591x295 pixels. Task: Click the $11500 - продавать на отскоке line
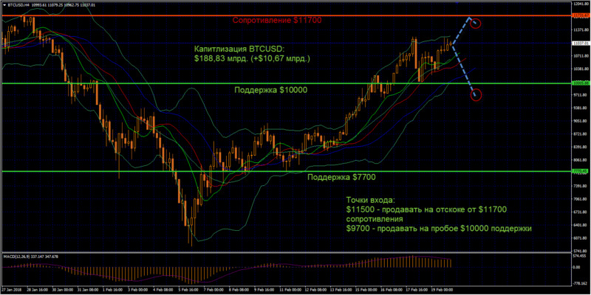[426, 209]
